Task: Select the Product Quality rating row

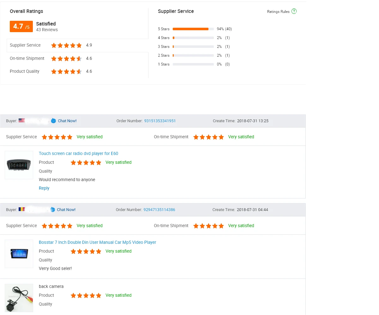Action: pos(25,72)
